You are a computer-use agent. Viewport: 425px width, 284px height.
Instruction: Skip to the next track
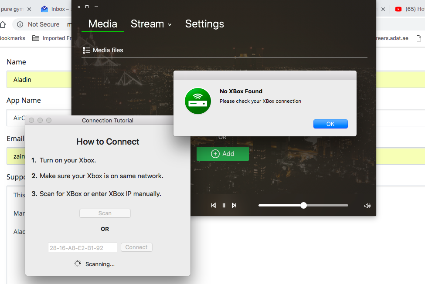click(234, 206)
